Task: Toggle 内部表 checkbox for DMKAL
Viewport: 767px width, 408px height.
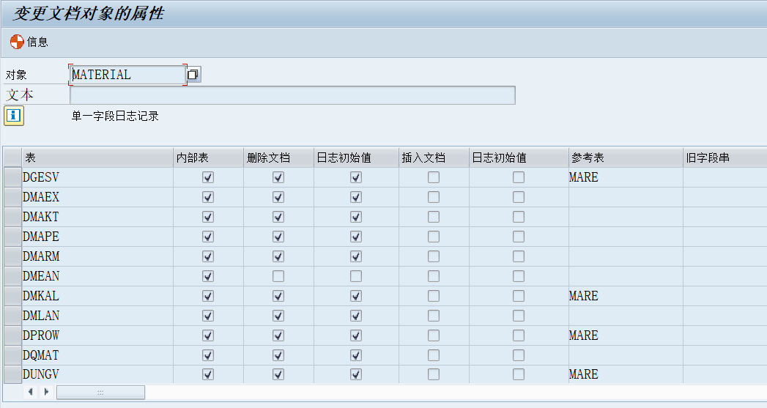Action: pyautogui.click(x=208, y=296)
